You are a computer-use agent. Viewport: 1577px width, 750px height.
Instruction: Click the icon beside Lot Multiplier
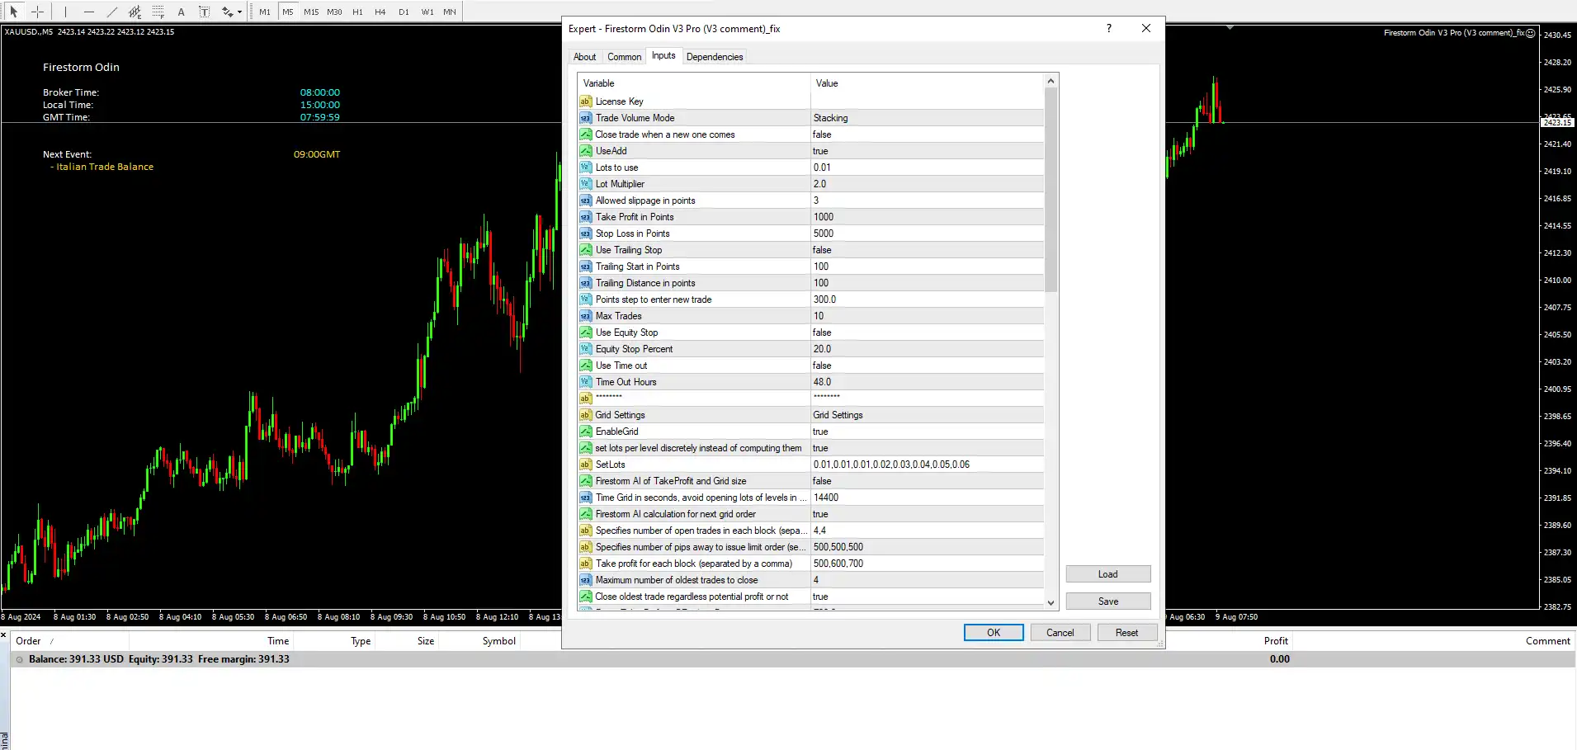pos(585,184)
